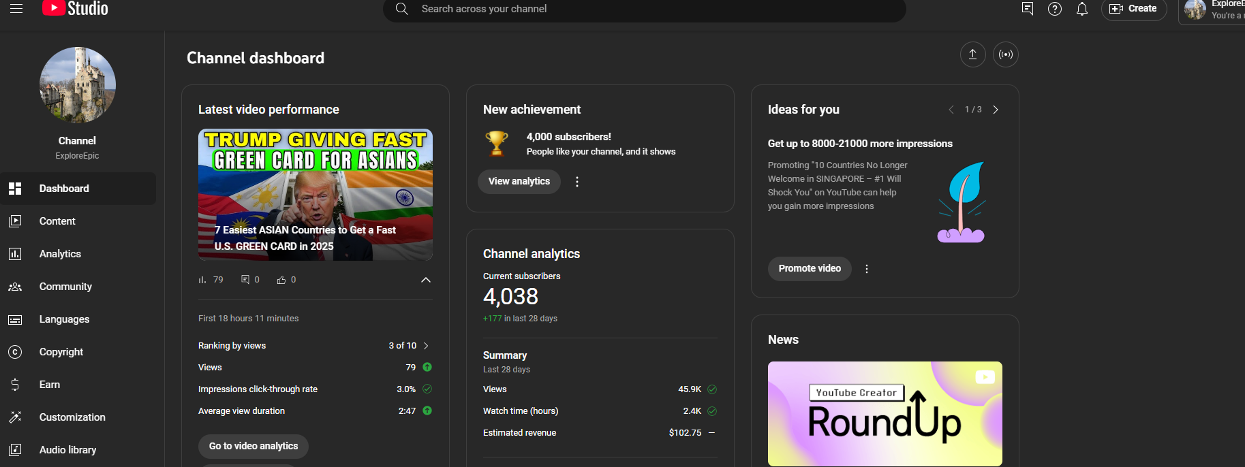Click the "+177 in last 28 days" text
The height and width of the screenshot is (467, 1245).
click(520, 319)
